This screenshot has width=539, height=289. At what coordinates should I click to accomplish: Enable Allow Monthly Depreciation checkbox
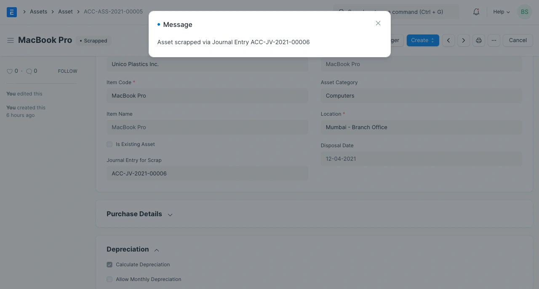pos(109,279)
